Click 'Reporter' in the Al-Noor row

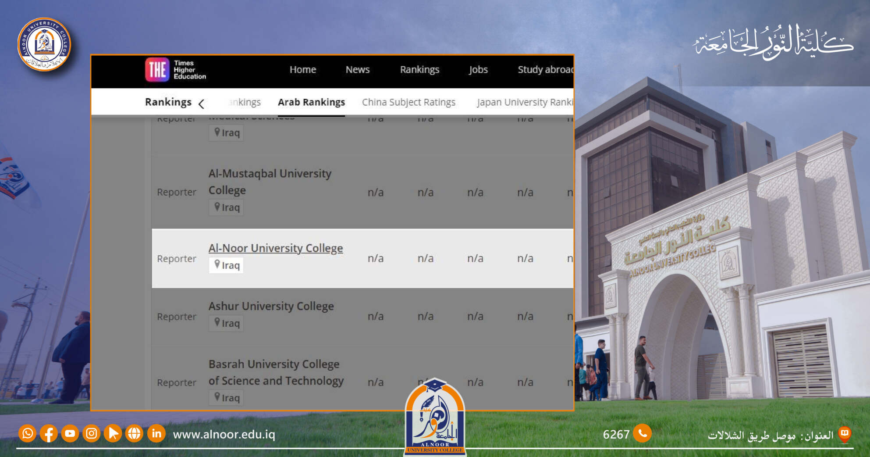177,259
